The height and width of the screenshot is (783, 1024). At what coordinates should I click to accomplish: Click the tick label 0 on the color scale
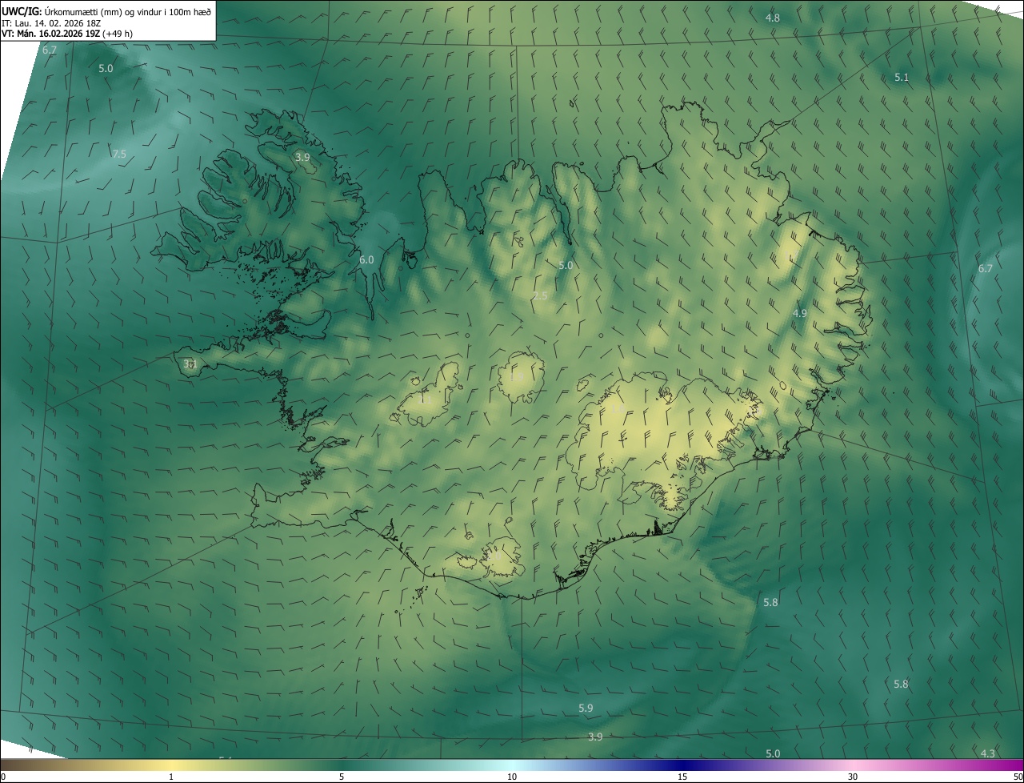click(x=3, y=777)
